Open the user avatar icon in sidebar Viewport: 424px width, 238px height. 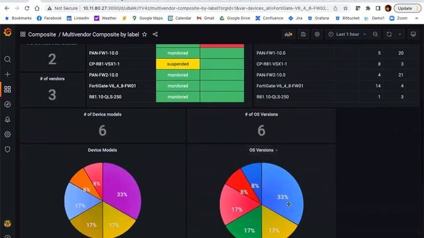coord(7,223)
